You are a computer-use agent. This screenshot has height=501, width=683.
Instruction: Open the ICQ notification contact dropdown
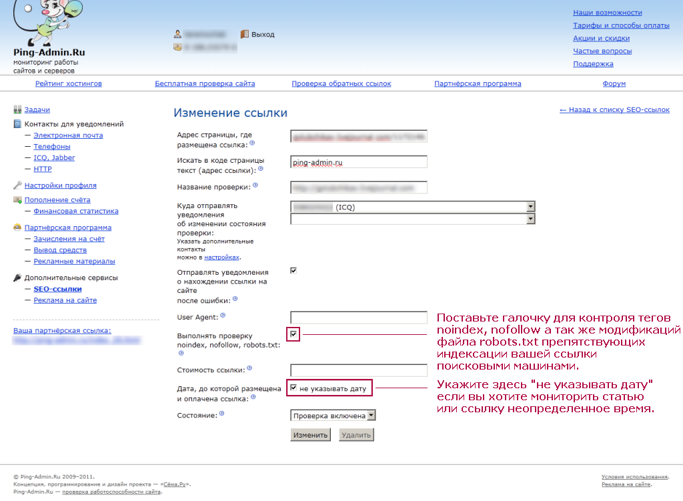[412, 207]
